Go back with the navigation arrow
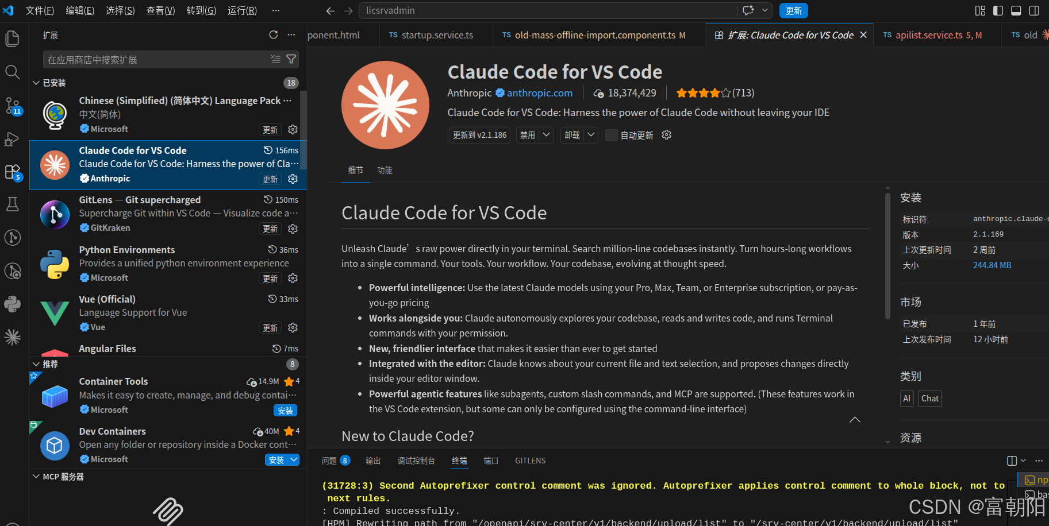The image size is (1049, 526). pos(330,11)
